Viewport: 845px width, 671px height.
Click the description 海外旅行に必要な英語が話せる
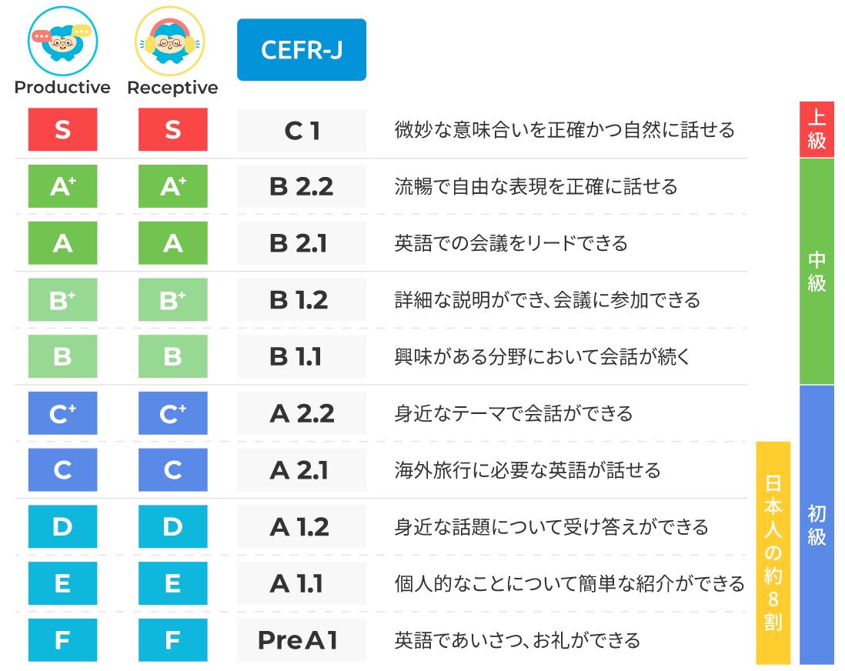[528, 470]
